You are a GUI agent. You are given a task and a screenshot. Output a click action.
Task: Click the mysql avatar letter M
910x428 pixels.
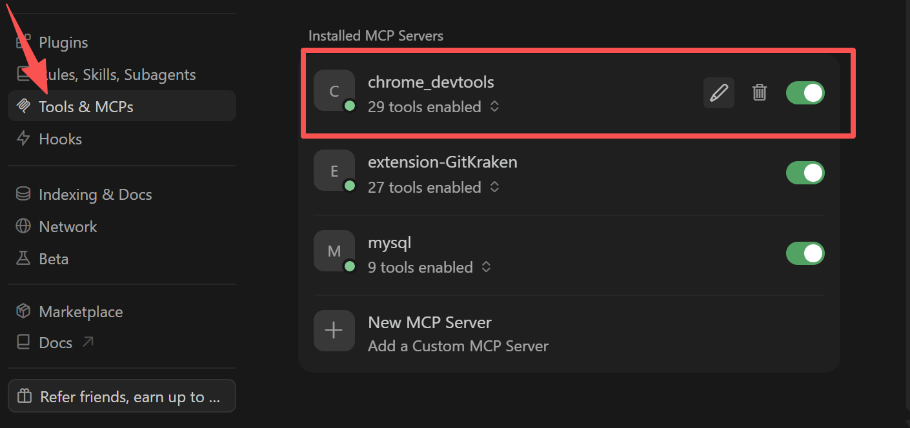334,251
